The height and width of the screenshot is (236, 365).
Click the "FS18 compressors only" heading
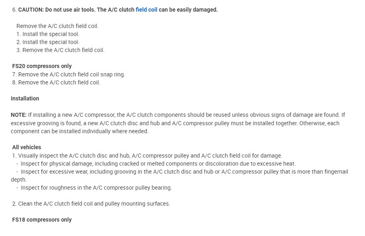point(42,220)
